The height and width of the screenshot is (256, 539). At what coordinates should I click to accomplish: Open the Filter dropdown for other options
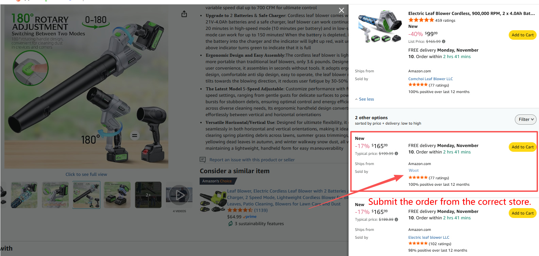click(525, 120)
